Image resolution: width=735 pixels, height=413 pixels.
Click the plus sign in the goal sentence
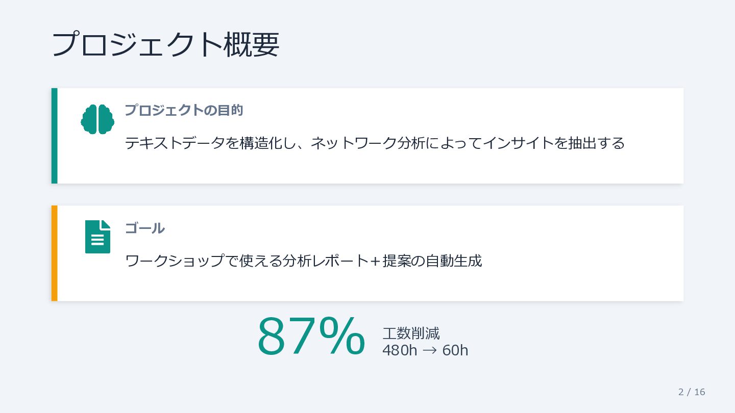click(375, 261)
